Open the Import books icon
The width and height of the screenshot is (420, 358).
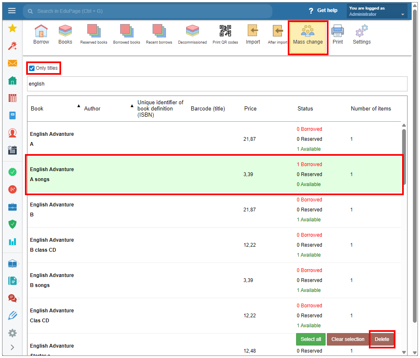tap(252, 34)
